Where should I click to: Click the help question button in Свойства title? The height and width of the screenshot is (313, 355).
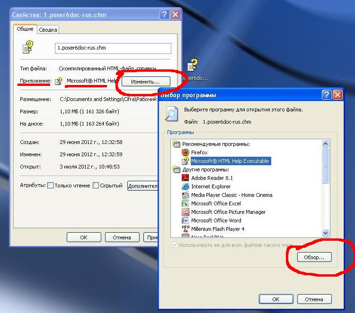[x=164, y=15]
